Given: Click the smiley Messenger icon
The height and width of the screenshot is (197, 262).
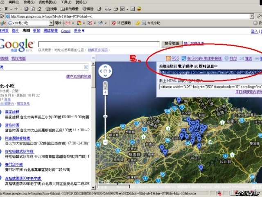Looking at the screenshot, I should pyautogui.click(x=139, y=9).
